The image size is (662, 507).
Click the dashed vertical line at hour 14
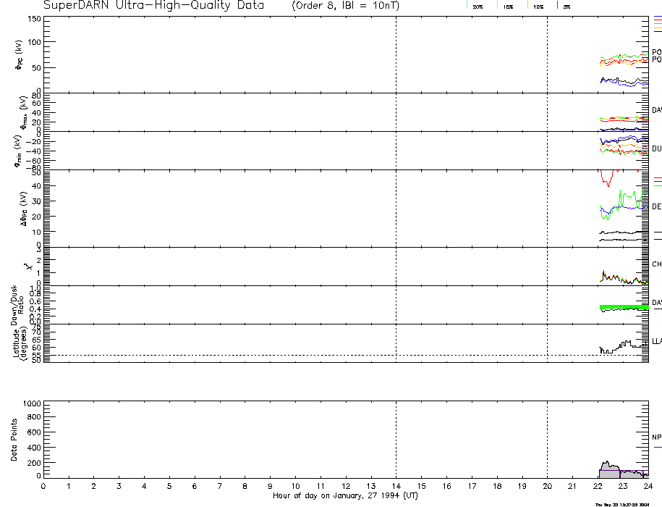tap(396, 217)
